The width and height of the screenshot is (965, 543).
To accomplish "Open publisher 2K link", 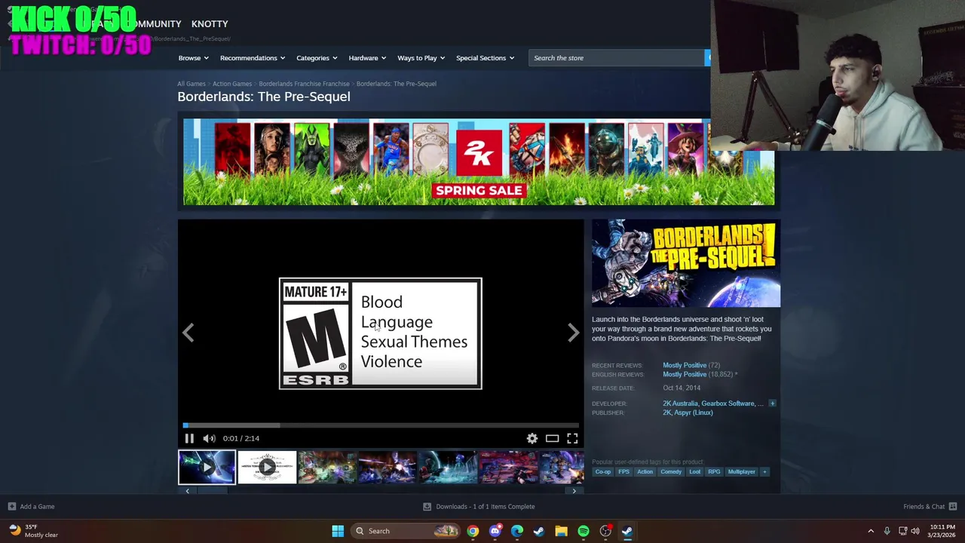I will pos(666,413).
